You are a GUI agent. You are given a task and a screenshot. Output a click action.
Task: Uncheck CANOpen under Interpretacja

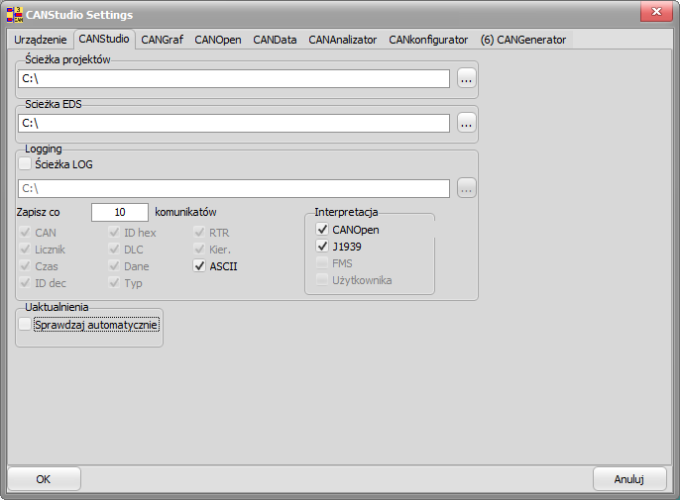click(322, 229)
